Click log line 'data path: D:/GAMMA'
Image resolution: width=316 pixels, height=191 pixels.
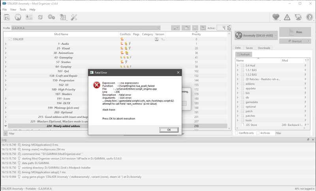pos(36,163)
